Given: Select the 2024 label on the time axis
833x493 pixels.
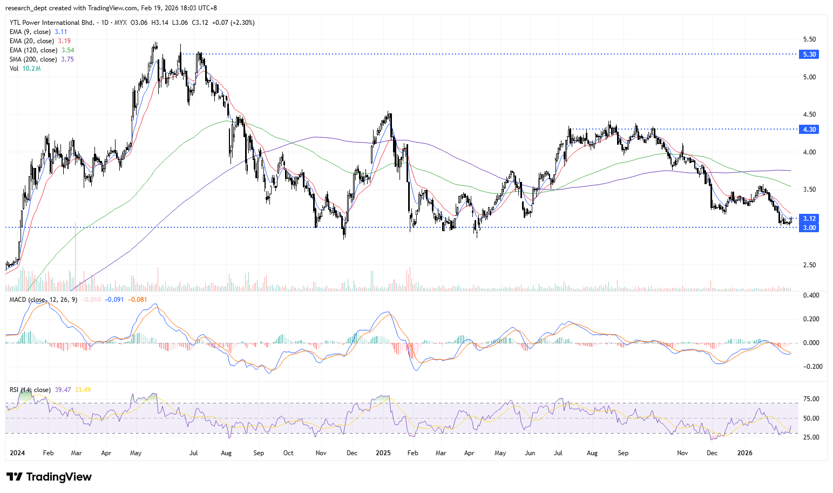Looking at the screenshot, I should pos(17,453).
